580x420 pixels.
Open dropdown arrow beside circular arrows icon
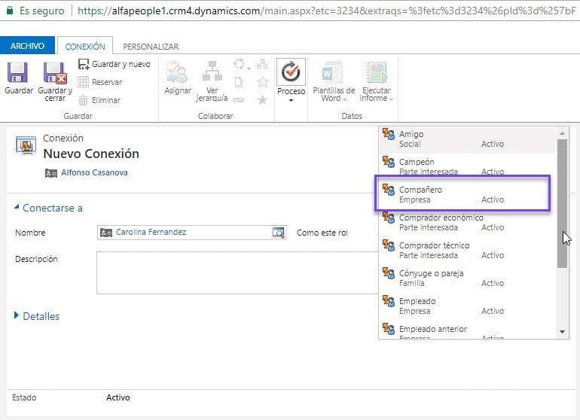[x=249, y=68]
